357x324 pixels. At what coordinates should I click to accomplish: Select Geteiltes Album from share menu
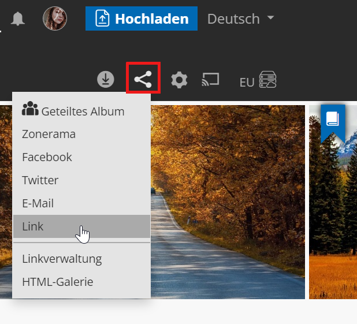point(73,111)
